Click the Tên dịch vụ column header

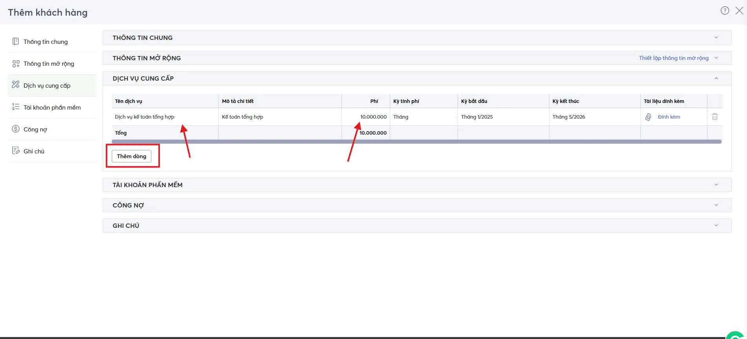(165, 101)
